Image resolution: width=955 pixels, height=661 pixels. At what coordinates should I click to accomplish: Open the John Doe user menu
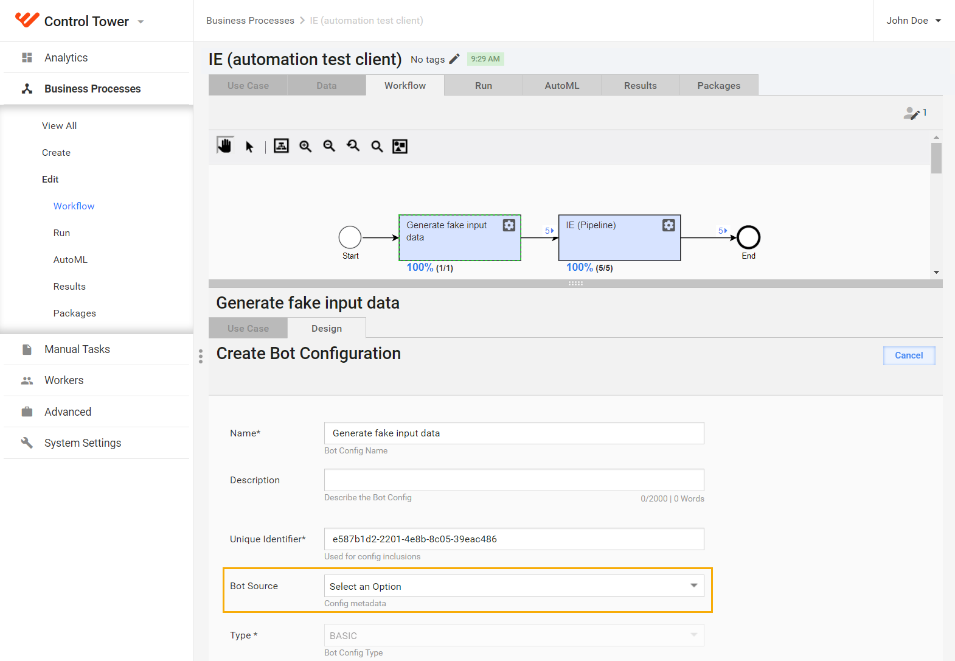914,21
